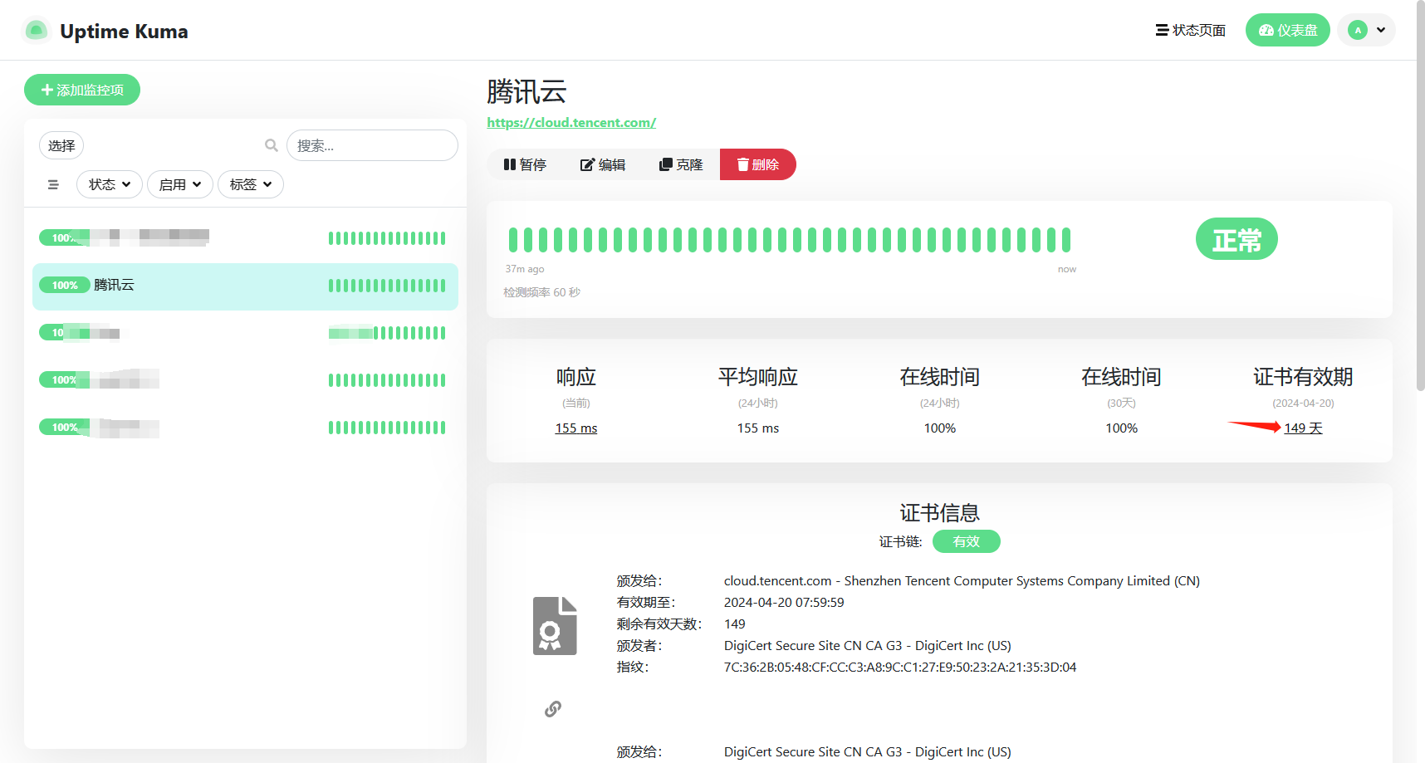Screen dimensions: 1425x763
Task: Click the green 正常 status badge
Action: [x=1236, y=239]
